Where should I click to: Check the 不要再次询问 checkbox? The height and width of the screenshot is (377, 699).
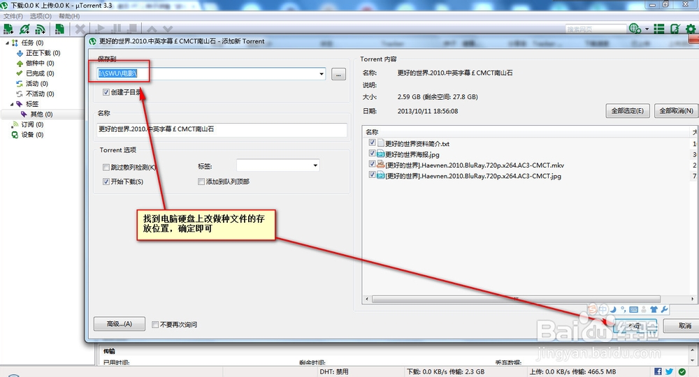(155, 325)
